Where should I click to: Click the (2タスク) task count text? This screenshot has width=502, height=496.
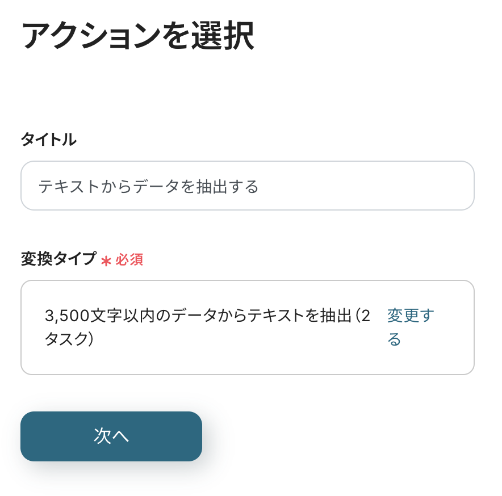[69, 339]
